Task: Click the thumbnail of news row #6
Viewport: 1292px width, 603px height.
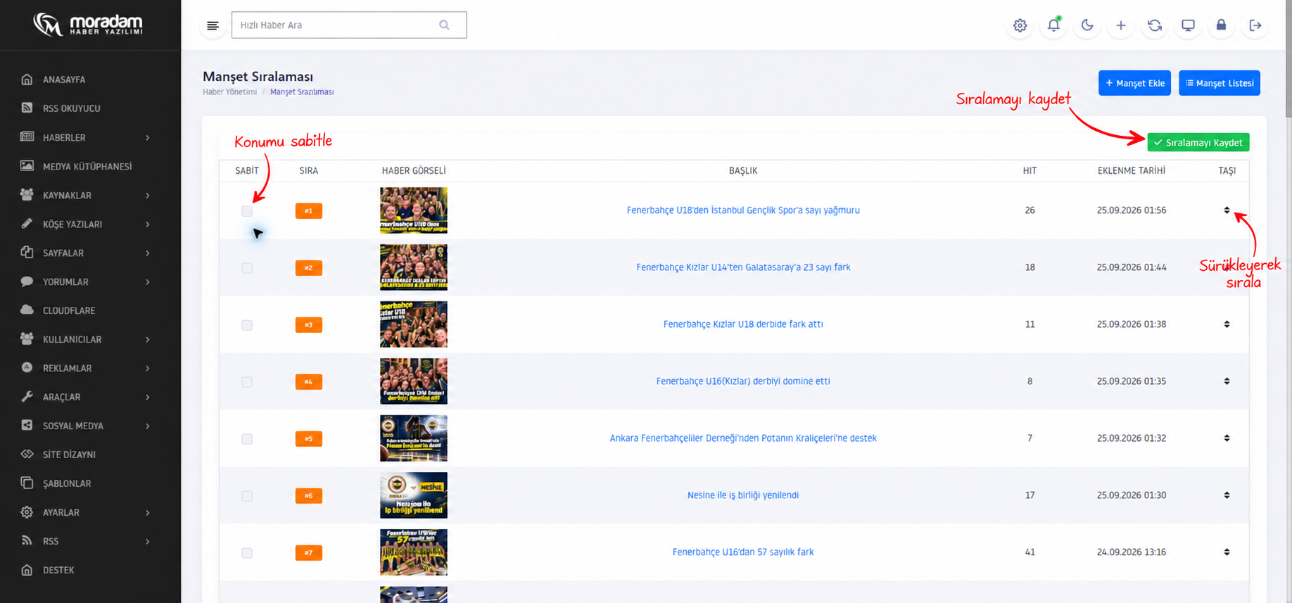Action: [414, 495]
